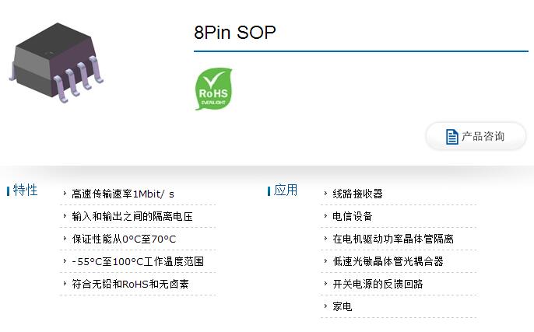Click the arrow bullet before 家电

tap(325, 306)
